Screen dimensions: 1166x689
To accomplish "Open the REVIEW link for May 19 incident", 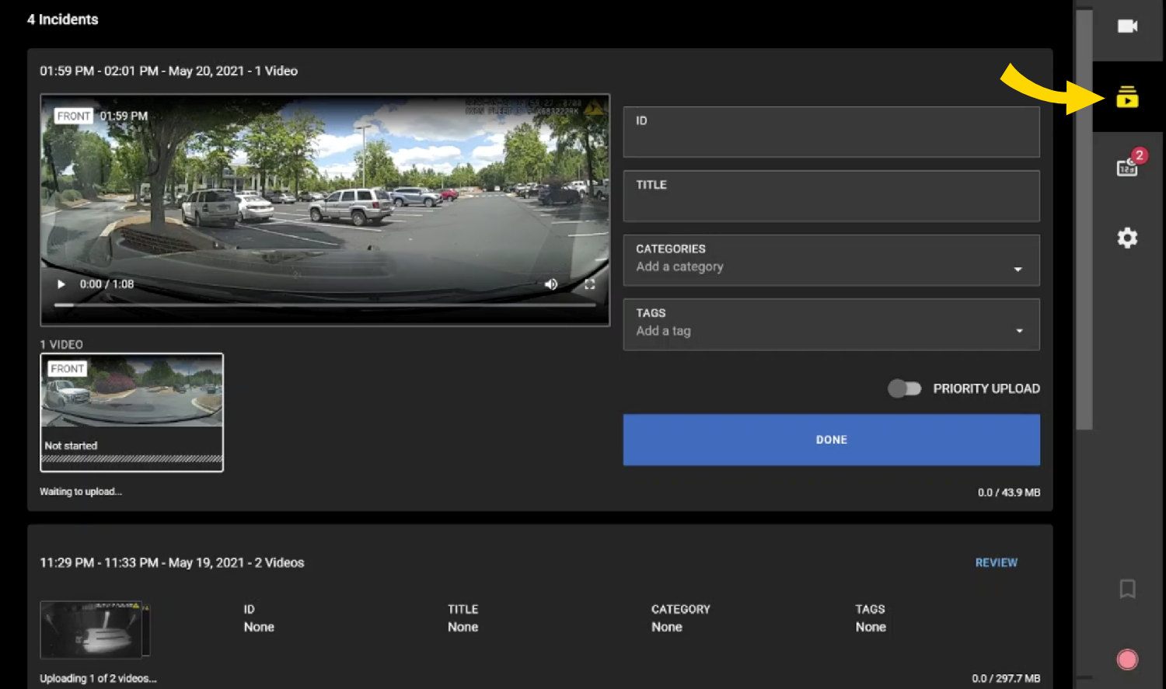I will coord(997,562).
